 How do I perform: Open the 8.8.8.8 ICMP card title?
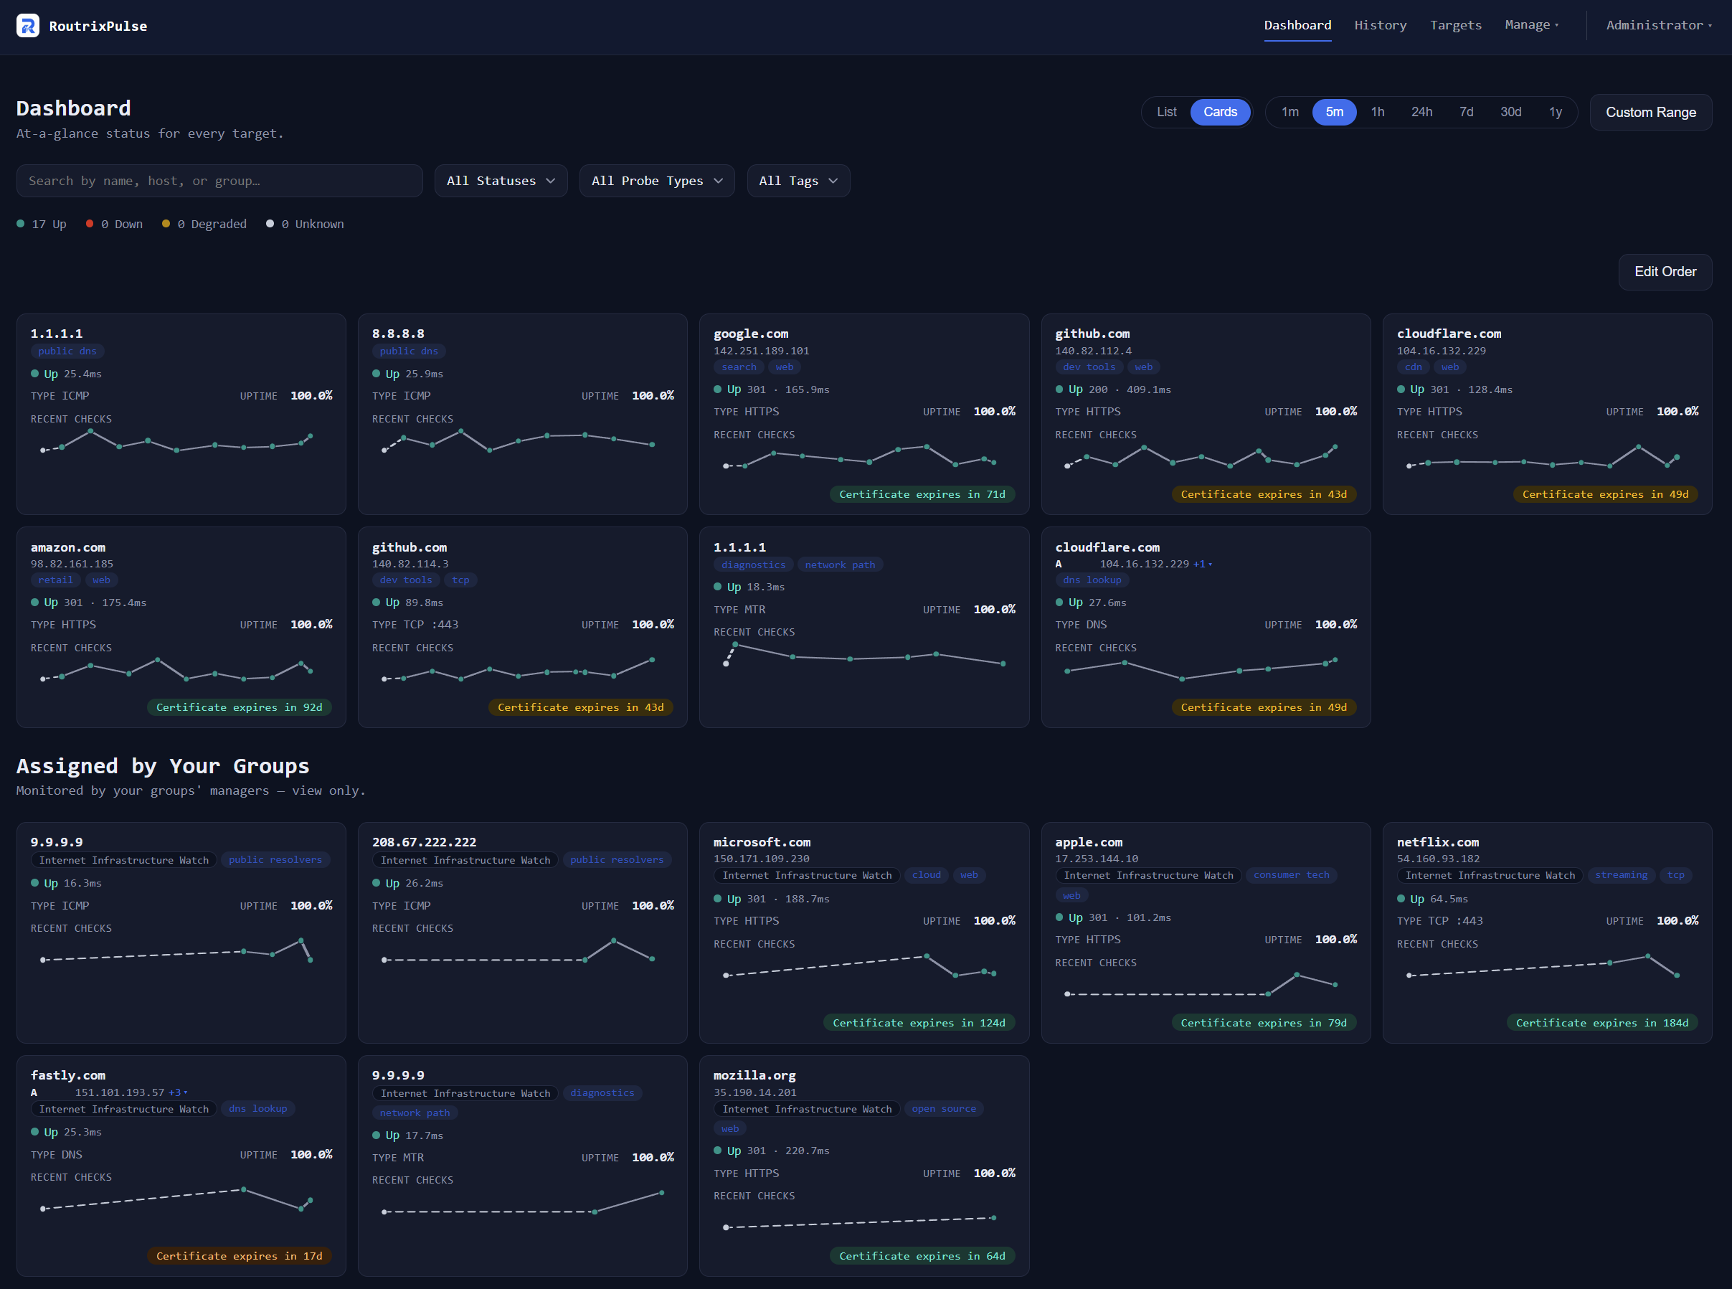(x=398, y=333)
